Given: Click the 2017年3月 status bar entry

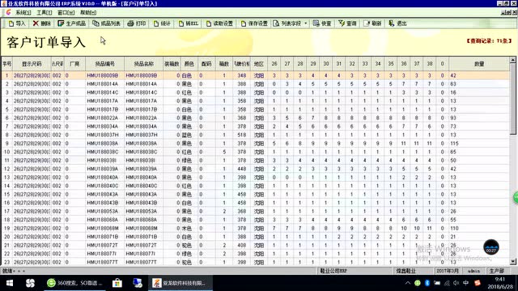Looking at the screenshot, I should click(x=448, y=271).
